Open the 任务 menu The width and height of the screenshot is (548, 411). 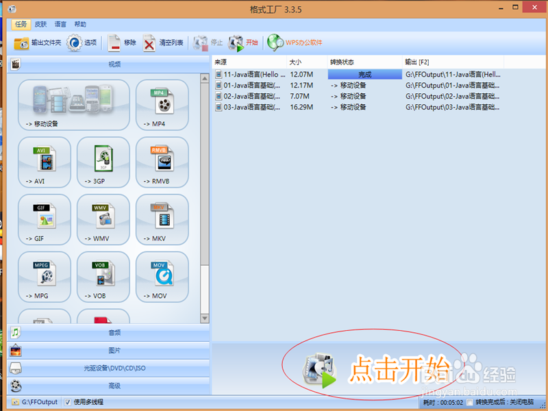[x=21, y=24]
